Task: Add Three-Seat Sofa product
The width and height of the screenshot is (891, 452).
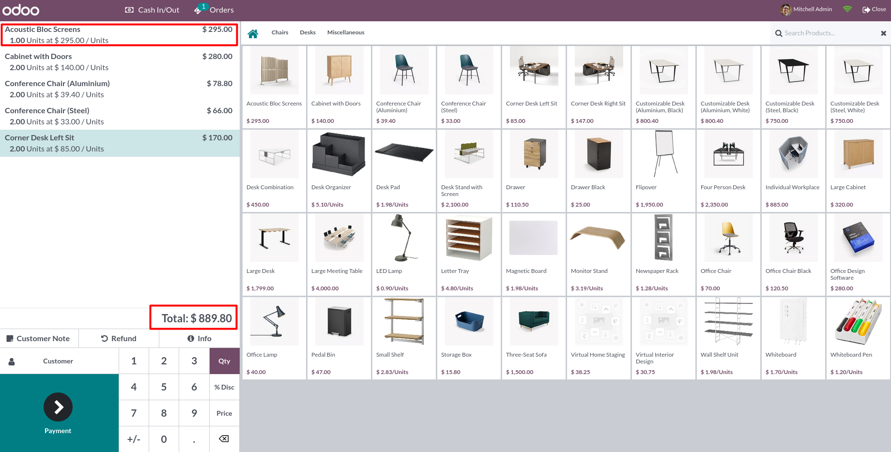Action: (534, 338)
